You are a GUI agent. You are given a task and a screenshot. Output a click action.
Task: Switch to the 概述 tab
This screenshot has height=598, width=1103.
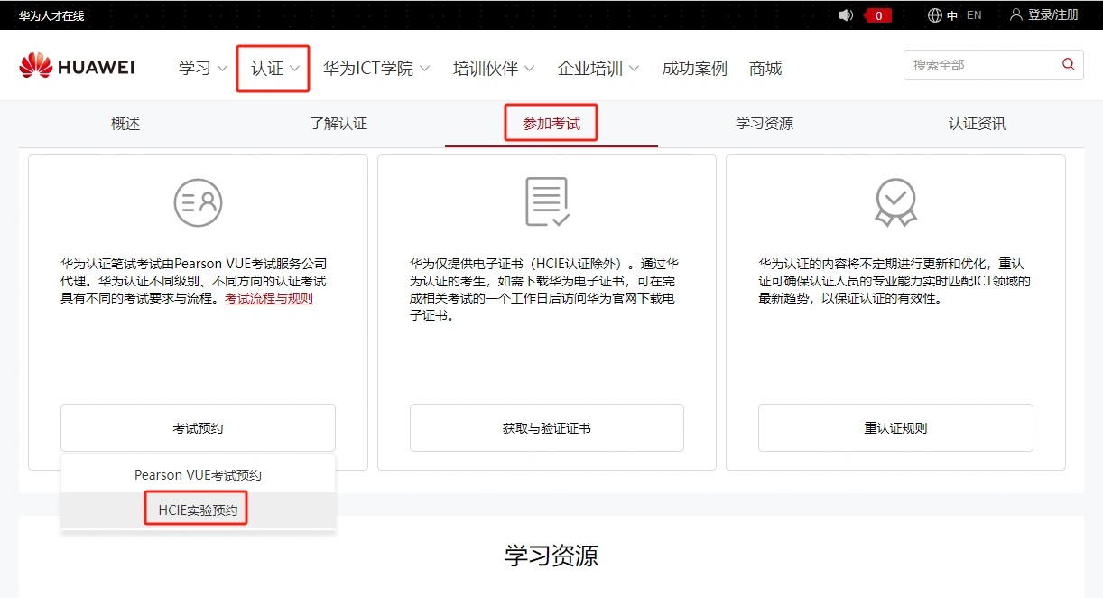pyautogui.click(x=125, y=124)
